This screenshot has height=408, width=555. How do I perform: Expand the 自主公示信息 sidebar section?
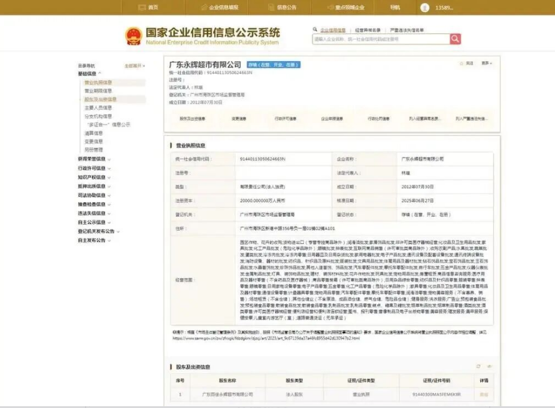point(95,222)
